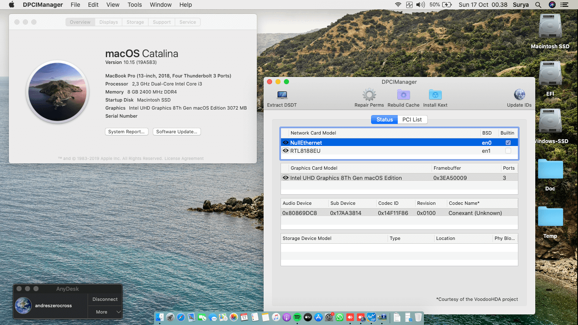This screenshot has height=325, width=578.
Task: Open Photos from the Dock
Action: pos(234,317)
